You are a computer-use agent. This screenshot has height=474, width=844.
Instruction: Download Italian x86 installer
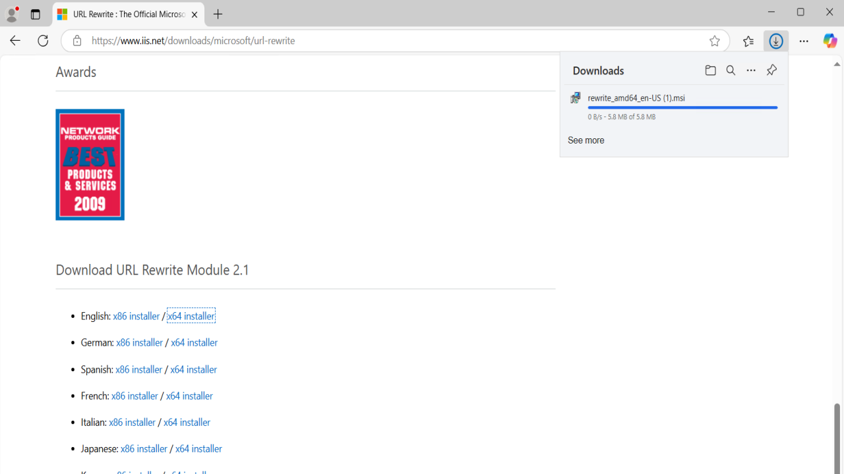[132, 422]
